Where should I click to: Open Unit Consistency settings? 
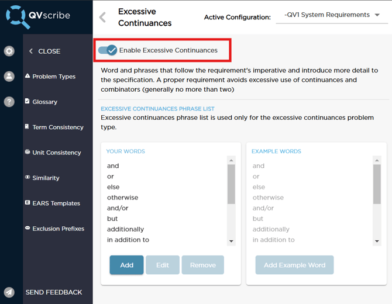(x=56, y=153)
